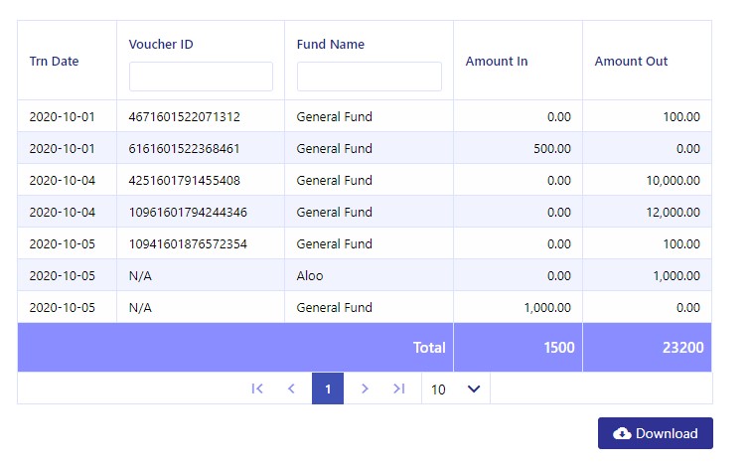Click the cloud download icon
The width and height of the screenshot is (750, 468).
[x=622, y=433]
